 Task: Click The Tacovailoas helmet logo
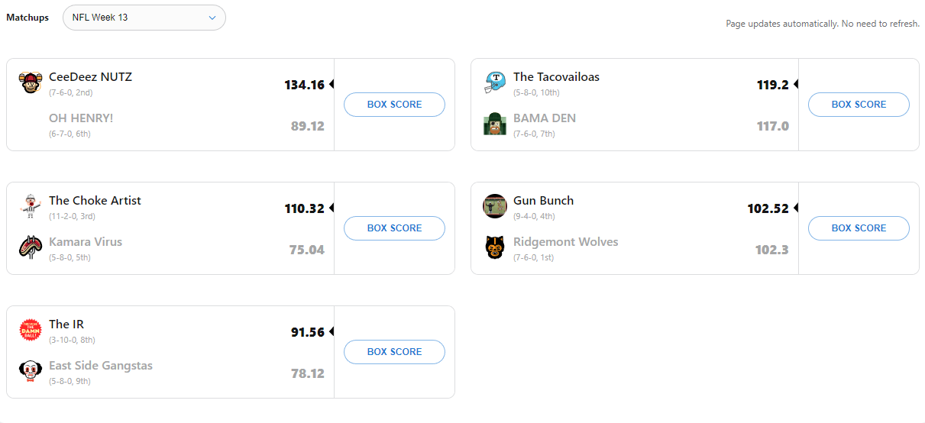click(x=495, y=82)
